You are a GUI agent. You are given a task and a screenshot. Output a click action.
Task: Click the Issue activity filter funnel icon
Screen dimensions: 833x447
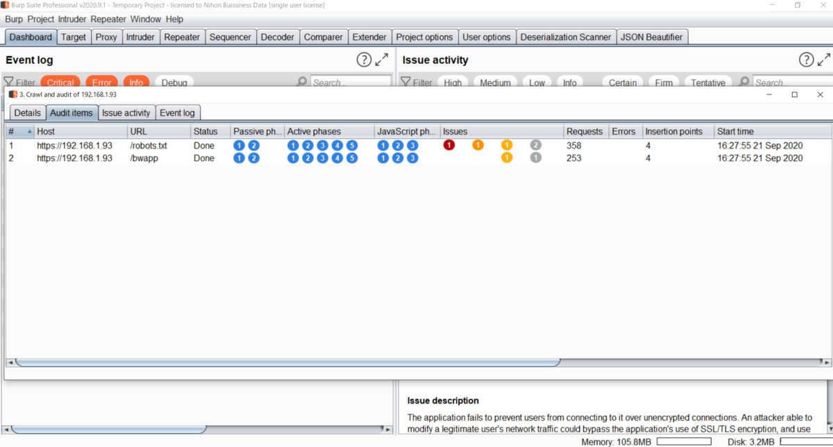(406, 82)
